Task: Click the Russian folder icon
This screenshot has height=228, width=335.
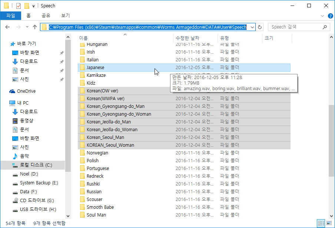Action: [82, 191]
